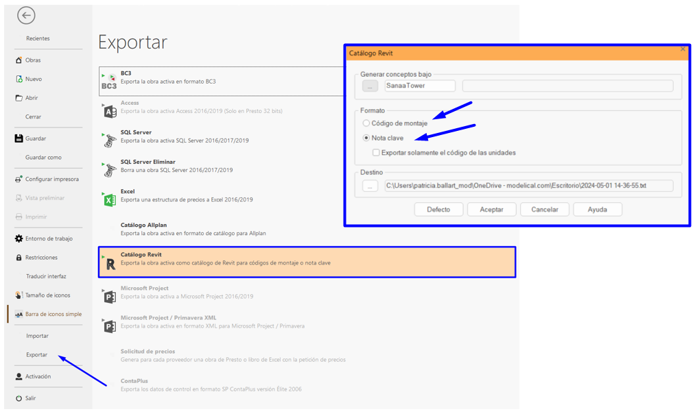Choose Cerrar in the sidebar menu
The height and width of the screenshot is (416, 695).
click(x=33, y=117)
